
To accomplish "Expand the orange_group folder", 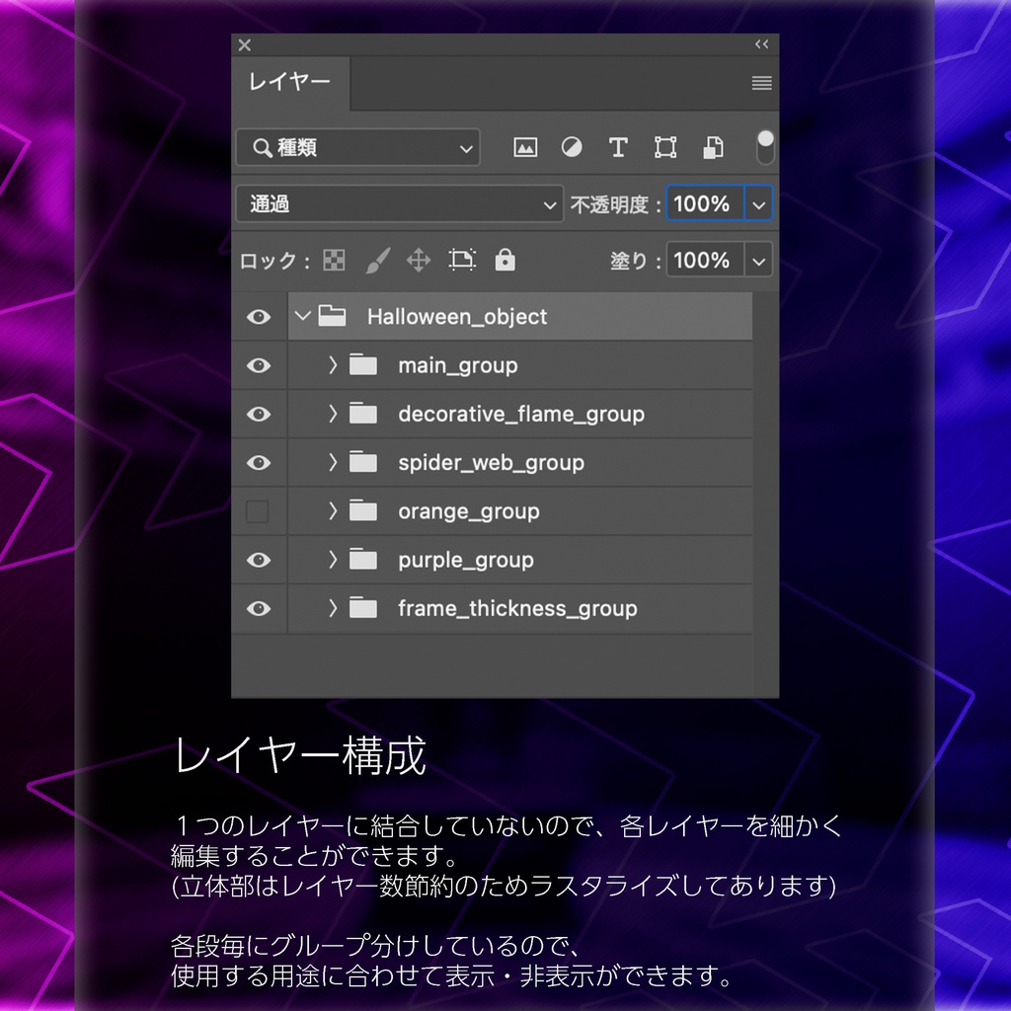I will click(333, 511).
